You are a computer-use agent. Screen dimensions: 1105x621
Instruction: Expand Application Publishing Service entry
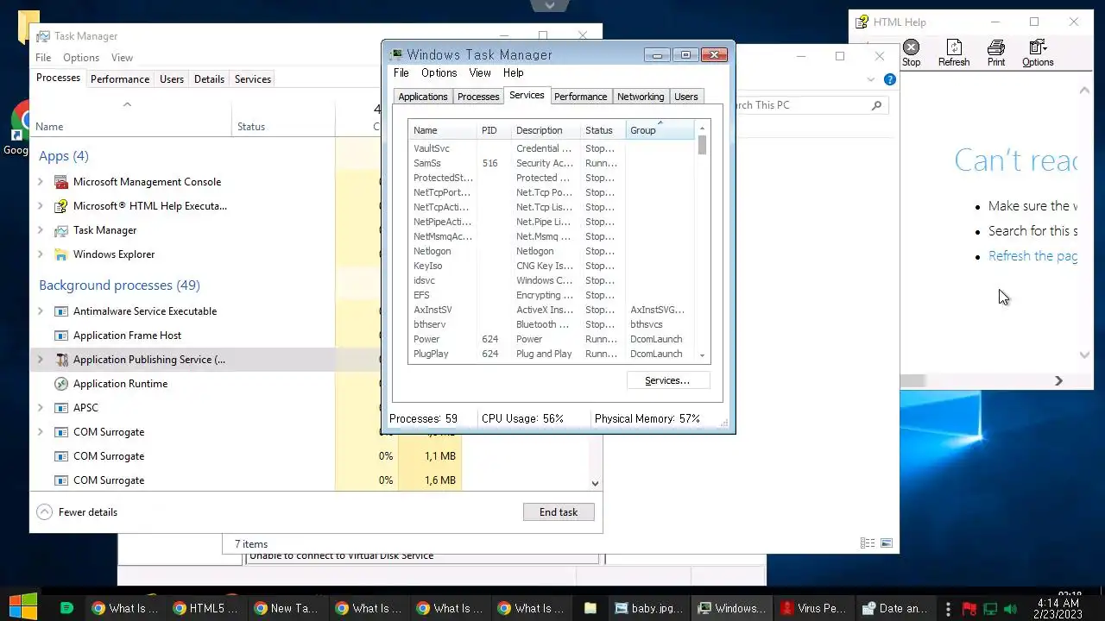pos(41,360)
